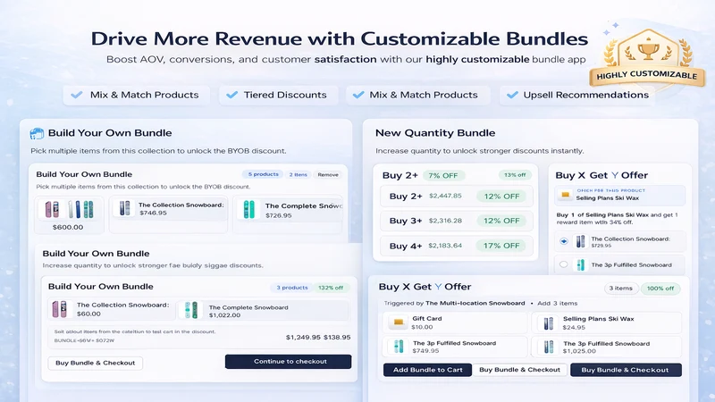This screenshot has width=715, height=402.
Task: Click The Collection Snowboard $746.95 product image
Action: click(x=124, y=208)
